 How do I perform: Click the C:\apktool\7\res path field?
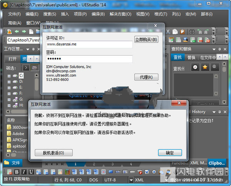pyautogui.click(x=23, y=40)
